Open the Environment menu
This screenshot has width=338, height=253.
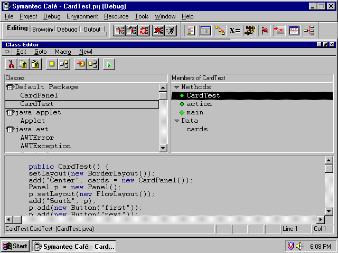point(82,16)
